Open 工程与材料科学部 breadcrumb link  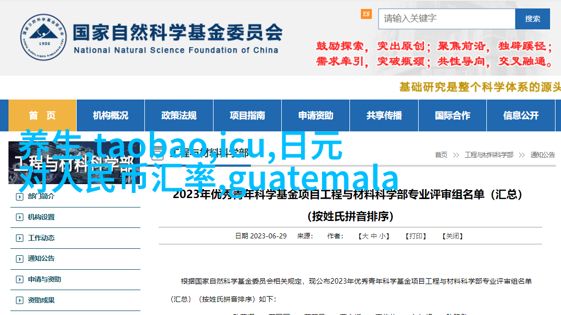(x=489, y=155)
